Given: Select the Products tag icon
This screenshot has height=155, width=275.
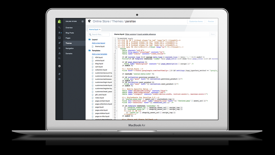Looking at the screenshot, I should [x=59, y=43].
